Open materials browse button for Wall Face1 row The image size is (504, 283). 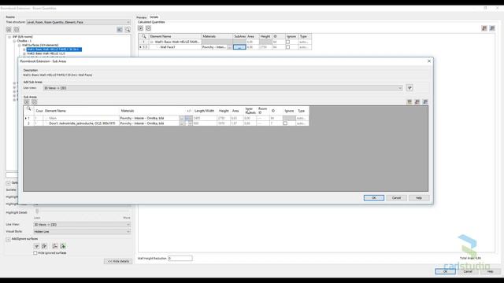(229, 47)
